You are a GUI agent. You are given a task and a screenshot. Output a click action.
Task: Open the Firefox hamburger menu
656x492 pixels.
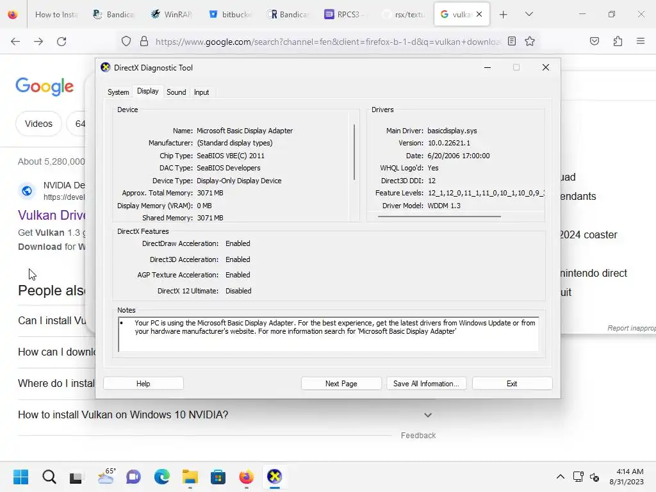pyautogui.click(x=641, y=41)
